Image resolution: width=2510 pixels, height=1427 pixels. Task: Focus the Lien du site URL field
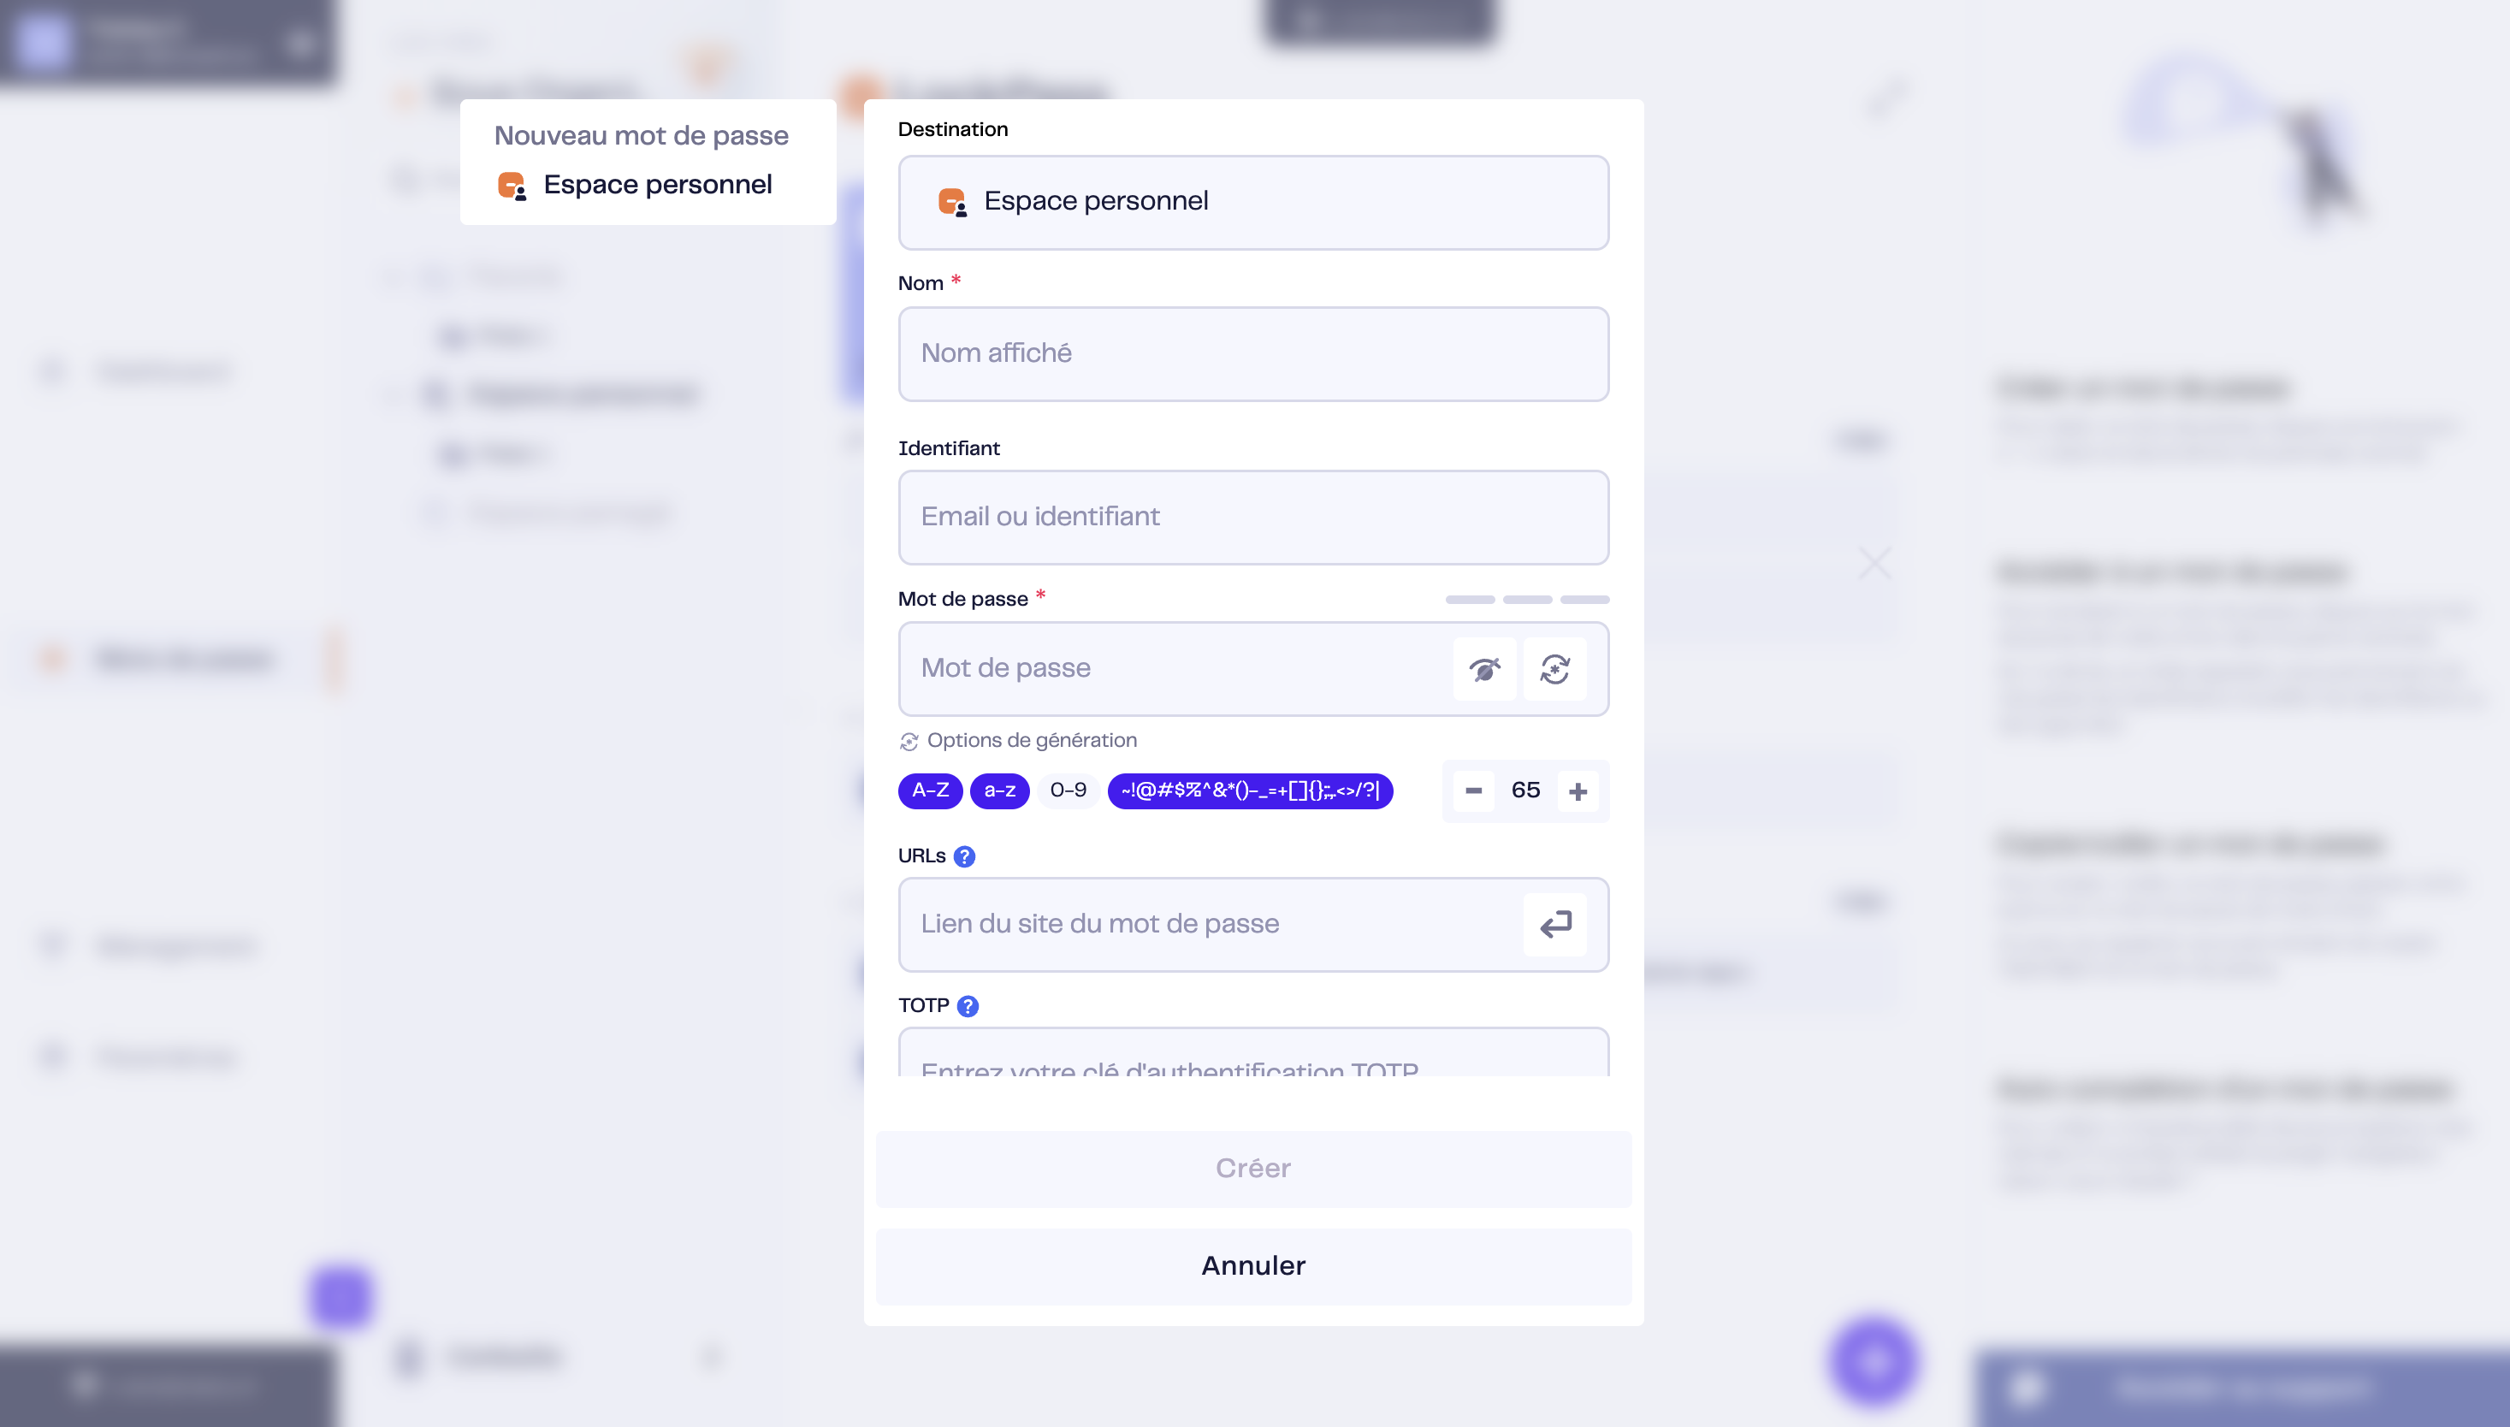coord(1211,924)
